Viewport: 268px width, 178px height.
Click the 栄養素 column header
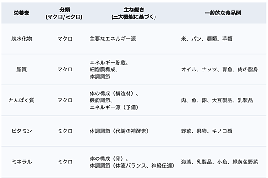21,13
